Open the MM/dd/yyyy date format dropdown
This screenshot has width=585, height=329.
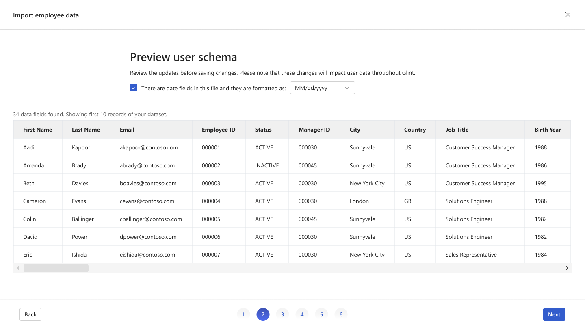tap(323, 88)
